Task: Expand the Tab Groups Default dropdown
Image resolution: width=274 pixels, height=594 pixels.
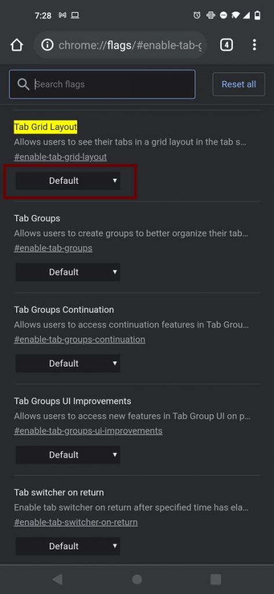Action: pyautogui.click(x=68, y=272)
